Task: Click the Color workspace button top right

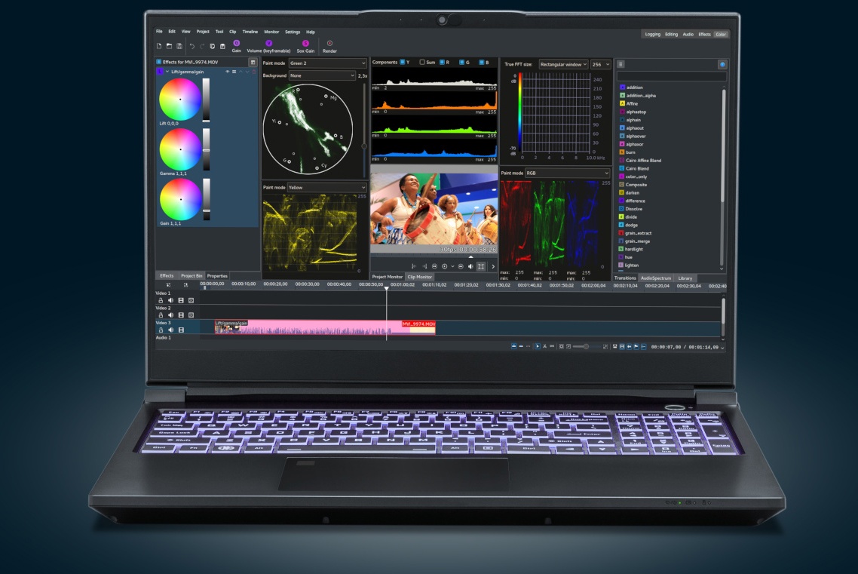Action: click(722, 33)
